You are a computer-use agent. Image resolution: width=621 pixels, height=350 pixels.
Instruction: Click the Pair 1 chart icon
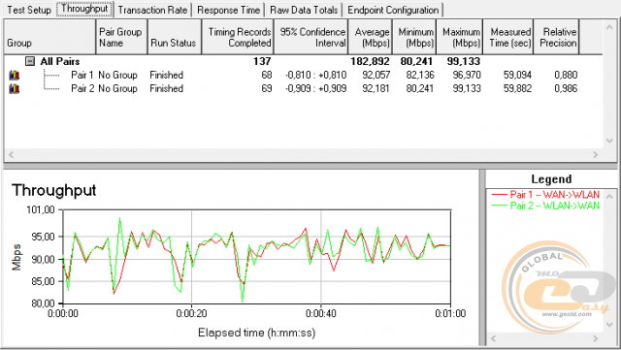click(15, 75)
